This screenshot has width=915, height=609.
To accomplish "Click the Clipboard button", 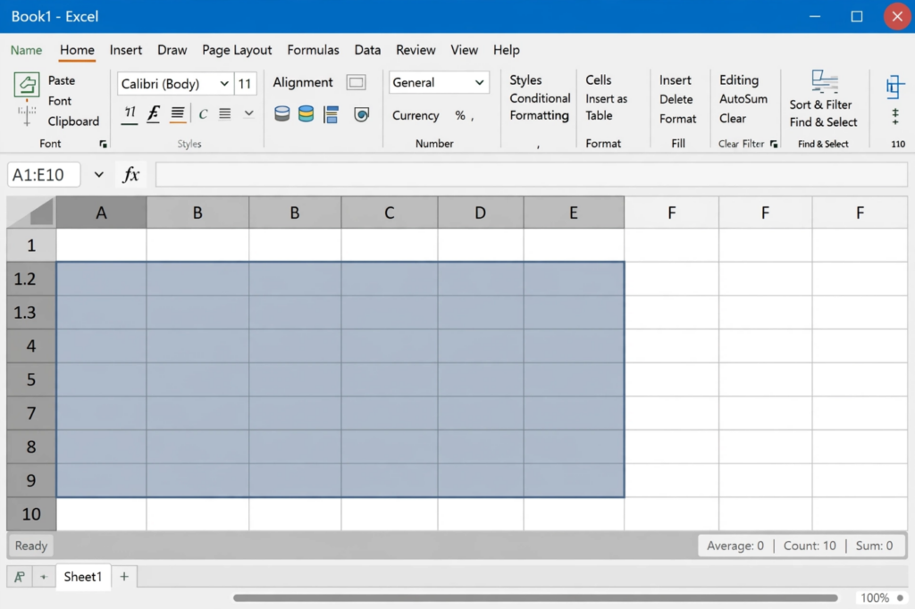I will pyautogui.click(x=73, y=121).
